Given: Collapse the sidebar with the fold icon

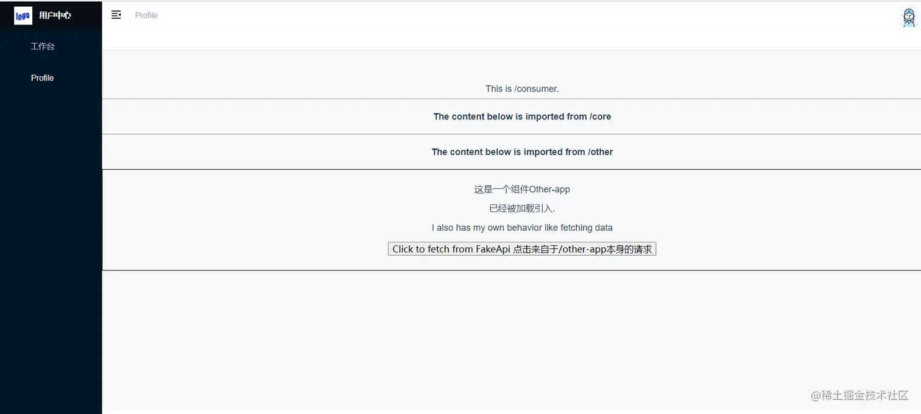Looking at the screenshot, I should (116, 15).
